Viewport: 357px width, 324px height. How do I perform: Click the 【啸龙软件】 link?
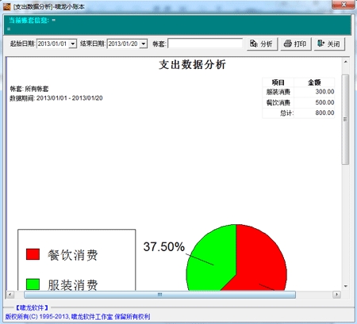(x=32, y=307)
